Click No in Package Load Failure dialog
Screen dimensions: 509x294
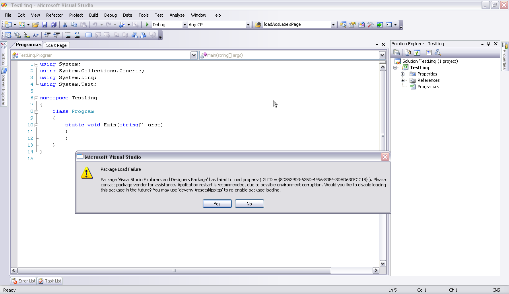point(249,204)
